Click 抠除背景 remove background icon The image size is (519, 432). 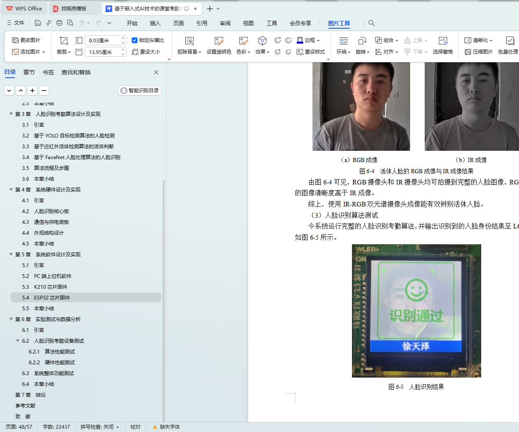pyautogui.click(x=189, y=41)
